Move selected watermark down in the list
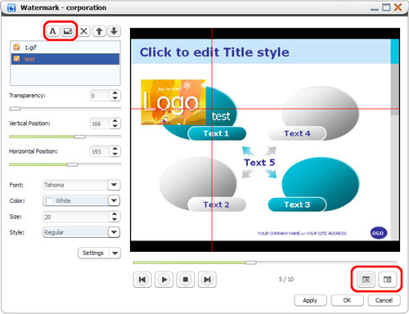Image resolution: width=409 pixels, height=314 pixels. pos(114,31)
